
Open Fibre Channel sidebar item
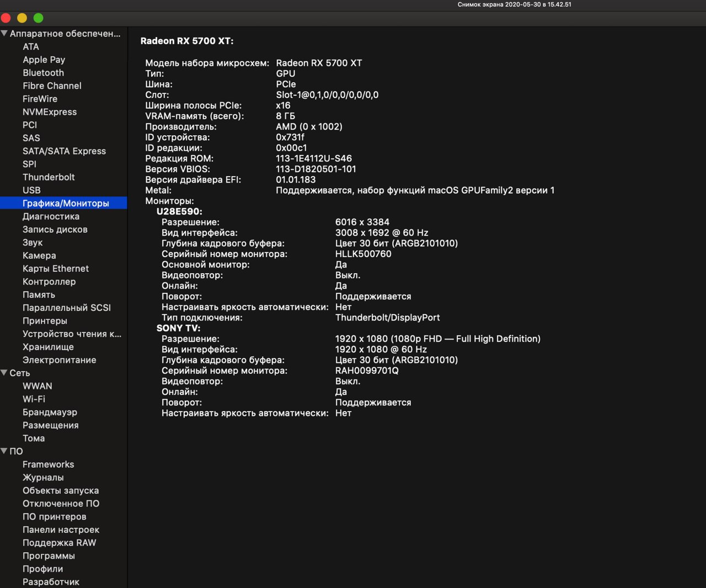click(x=52, y=86)
